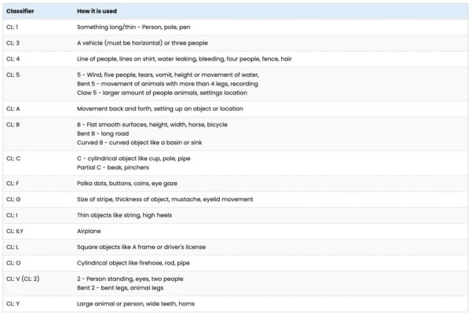Click the "CL: 3" row label

13,43
